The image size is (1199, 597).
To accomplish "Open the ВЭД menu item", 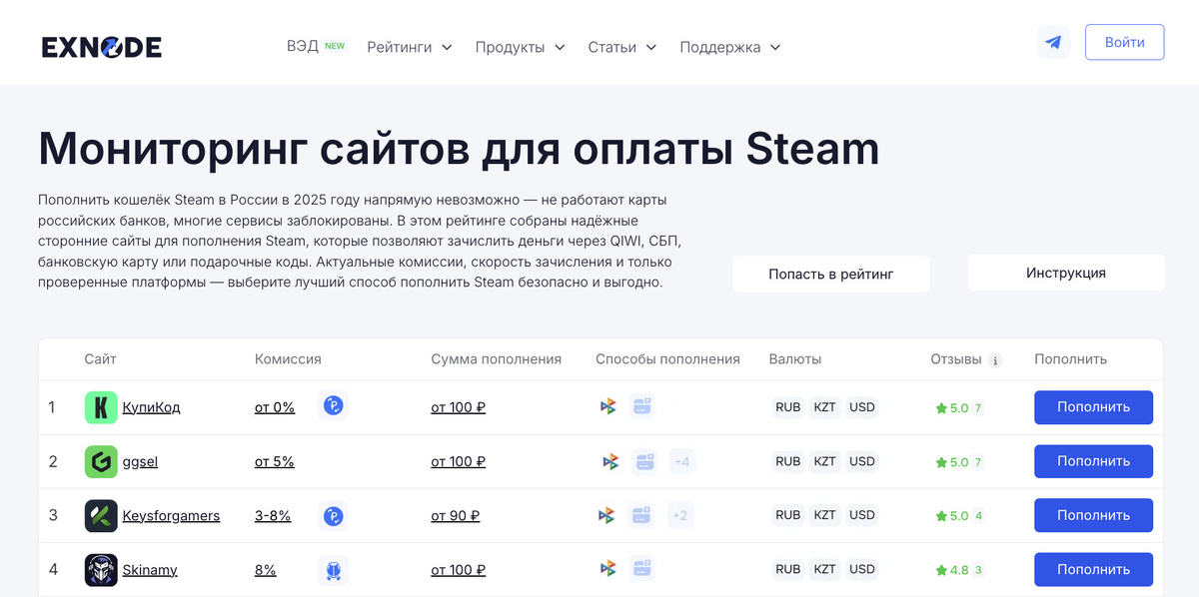I will [302, 46].
